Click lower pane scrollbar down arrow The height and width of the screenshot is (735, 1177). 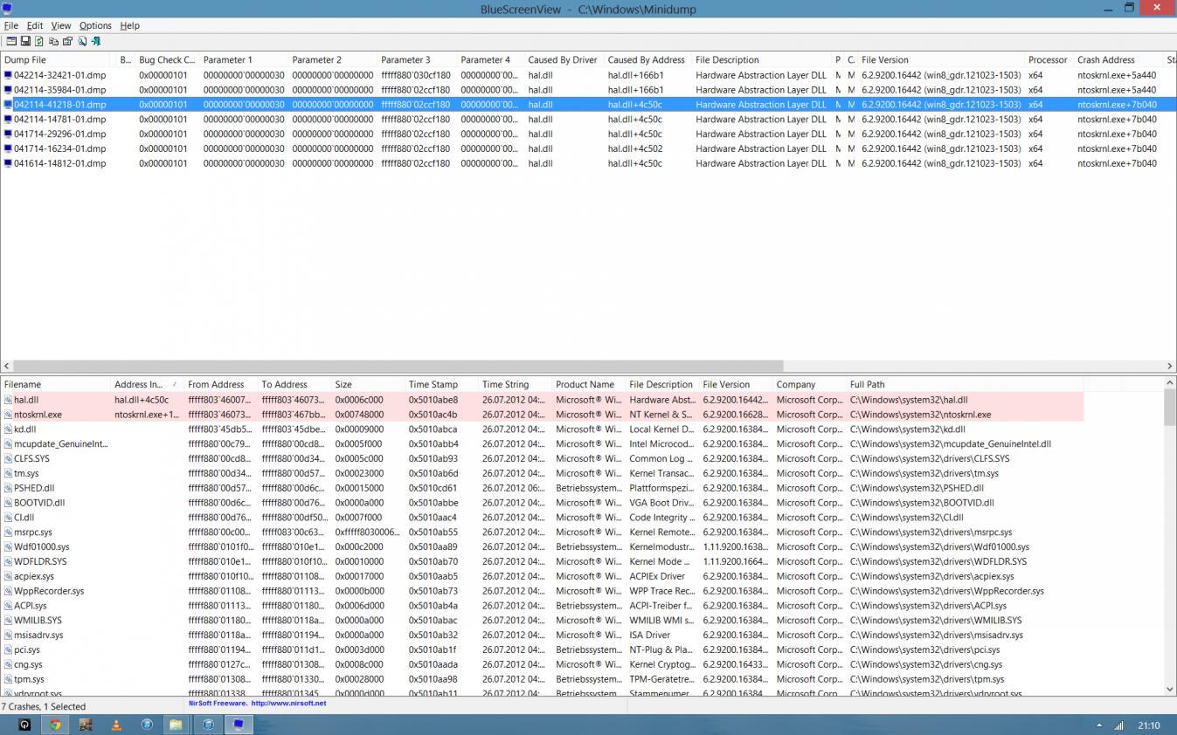[1170, 690]
